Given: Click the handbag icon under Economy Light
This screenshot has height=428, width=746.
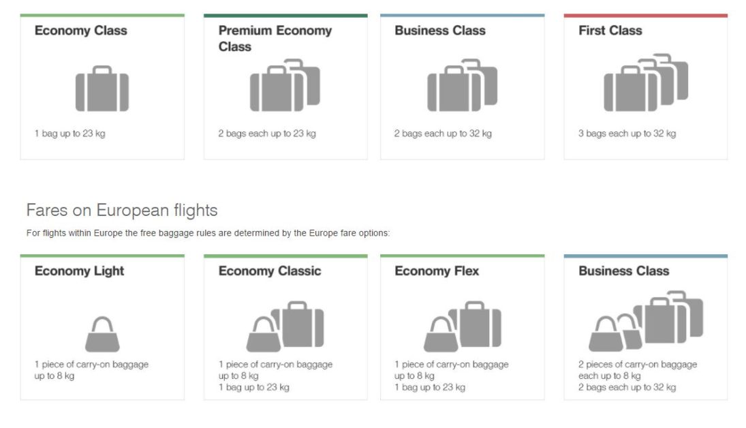Looking at the screenshot, I should pyautogui.click(x=102, y=334).
